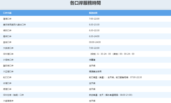Viewport: 171px width, 103px height.
Task: Click the 6:30-22:30 service time
Action: pyautogui.click(x=94, y=30)
